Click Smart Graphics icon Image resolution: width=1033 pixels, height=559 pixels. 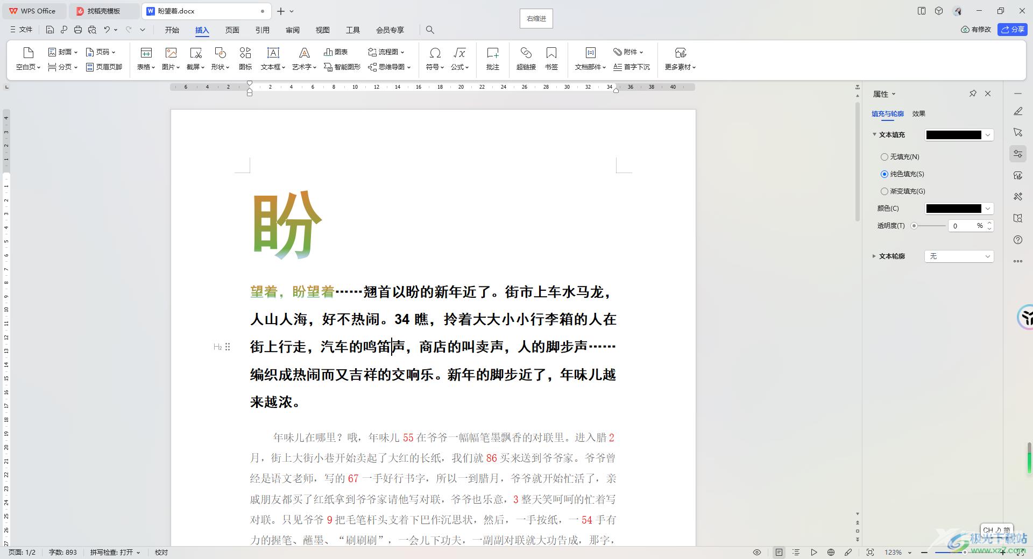pyautogui.click(x=328, y=67)
